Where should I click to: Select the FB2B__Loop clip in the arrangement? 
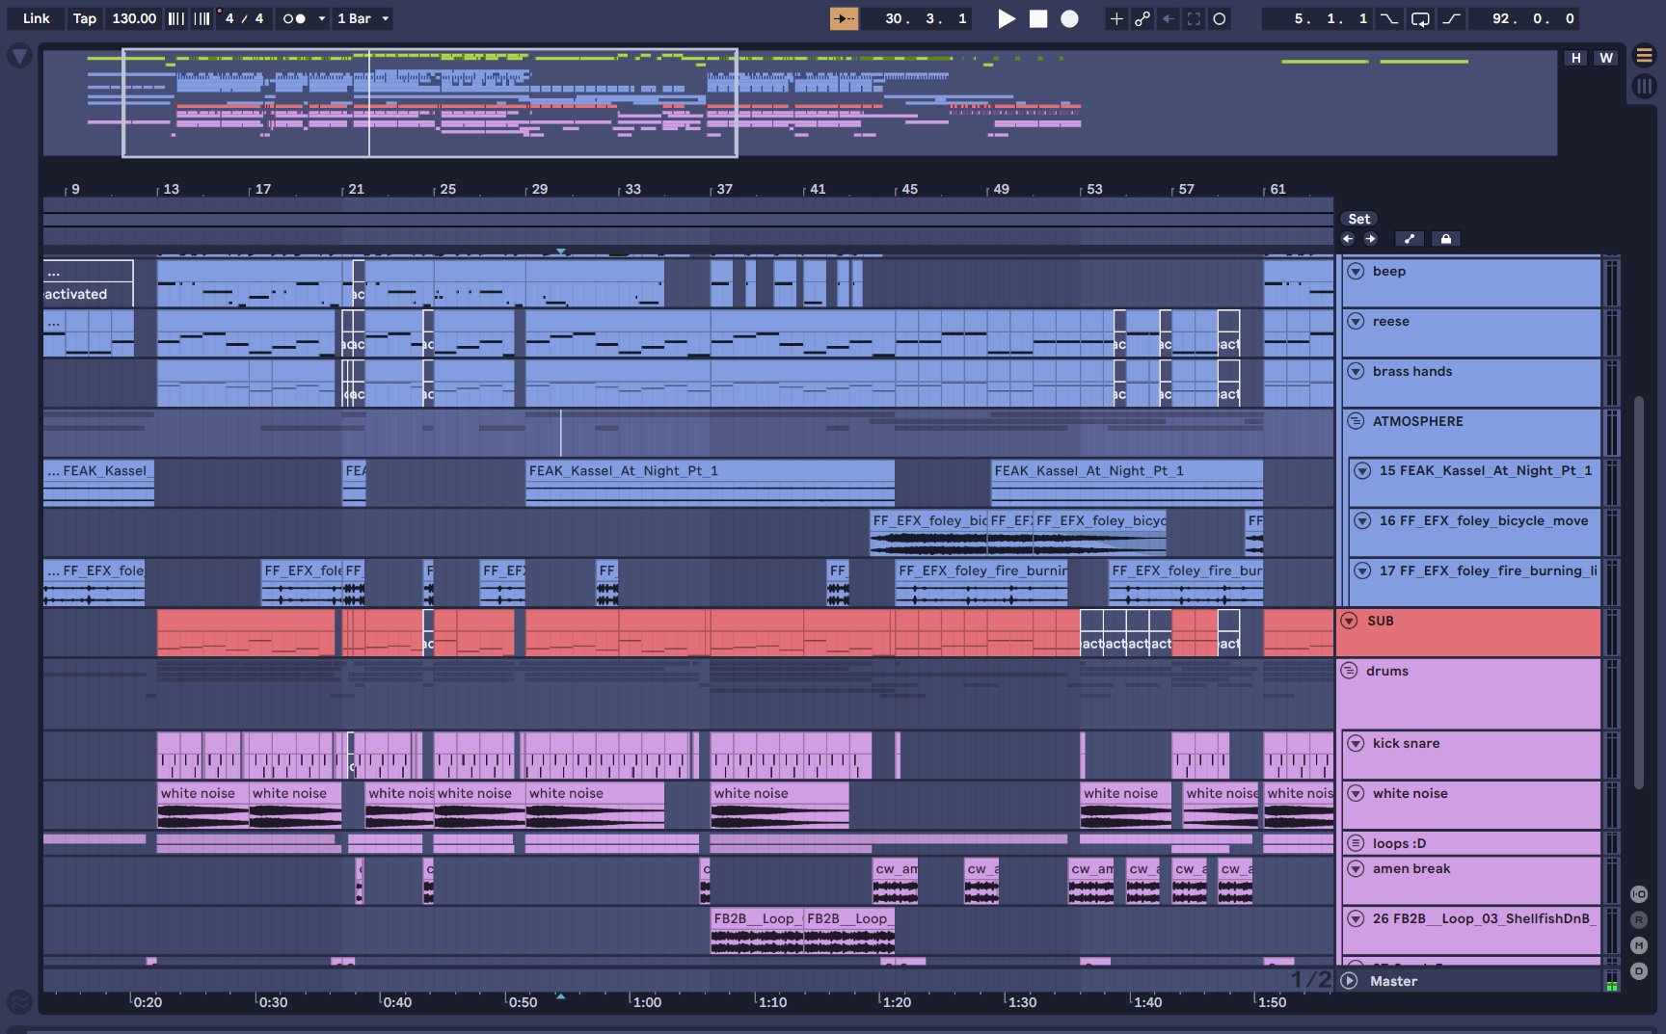(x=757, y=925)
